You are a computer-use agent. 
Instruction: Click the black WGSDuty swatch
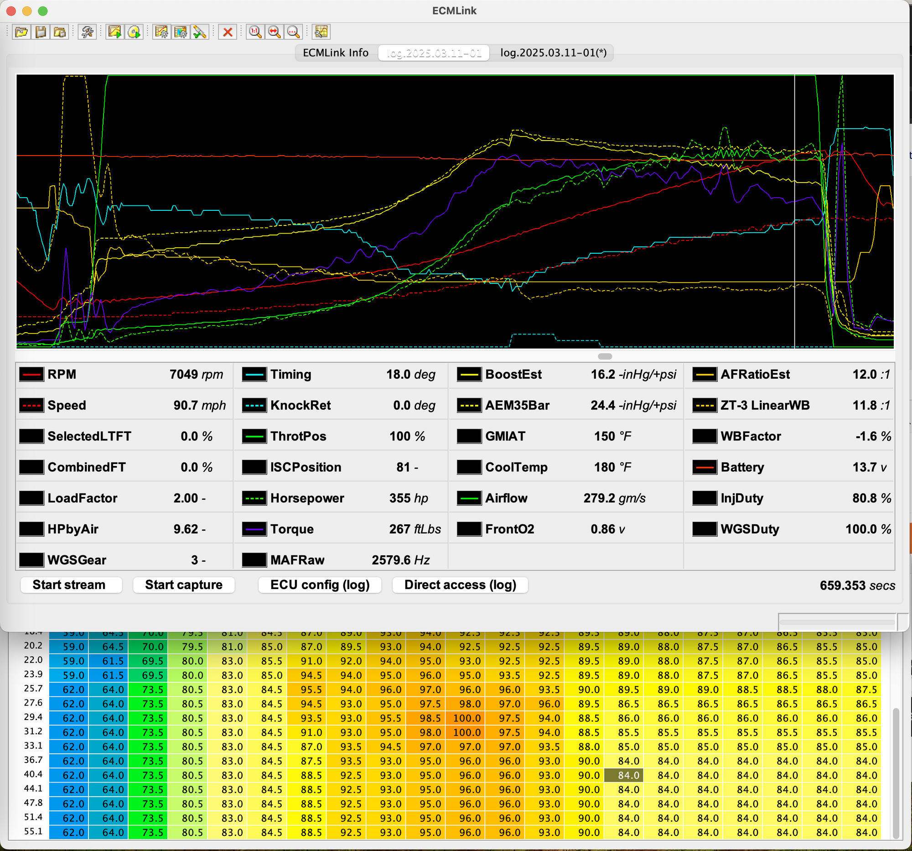(x=705, y=529)
